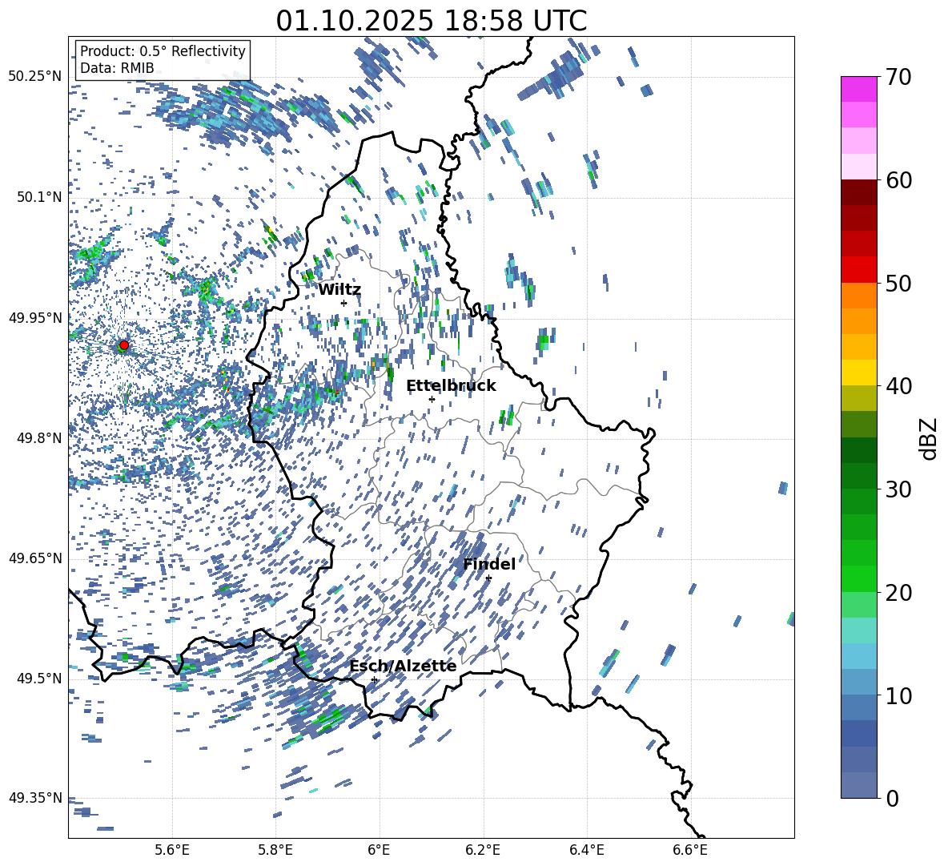Click the colorbar tick label 70

(x=898, y=77)
